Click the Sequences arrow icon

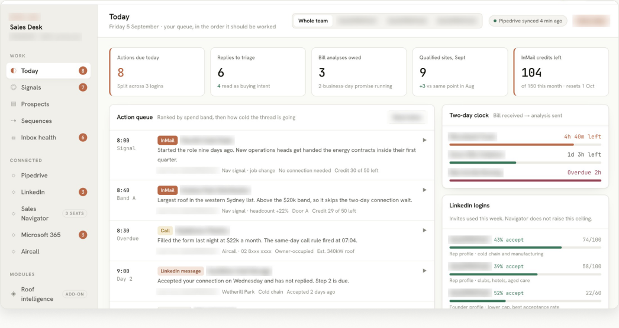[14, 121]
